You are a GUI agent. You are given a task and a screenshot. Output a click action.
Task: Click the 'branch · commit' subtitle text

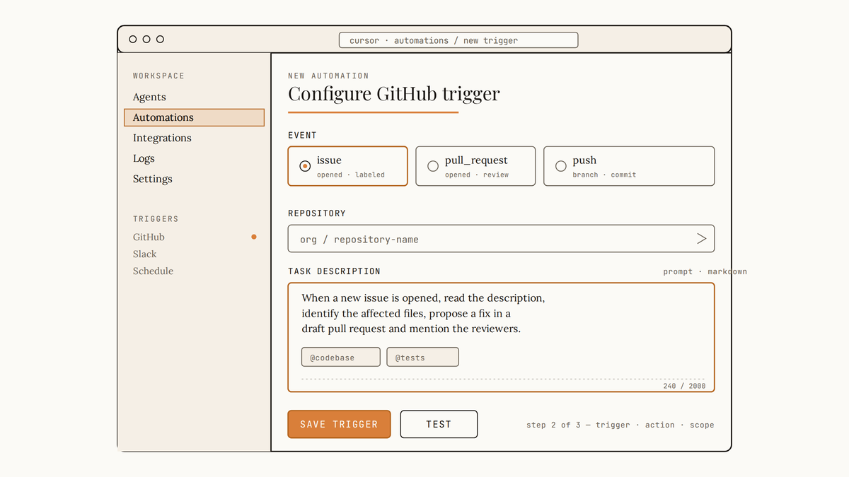[604, 175]
